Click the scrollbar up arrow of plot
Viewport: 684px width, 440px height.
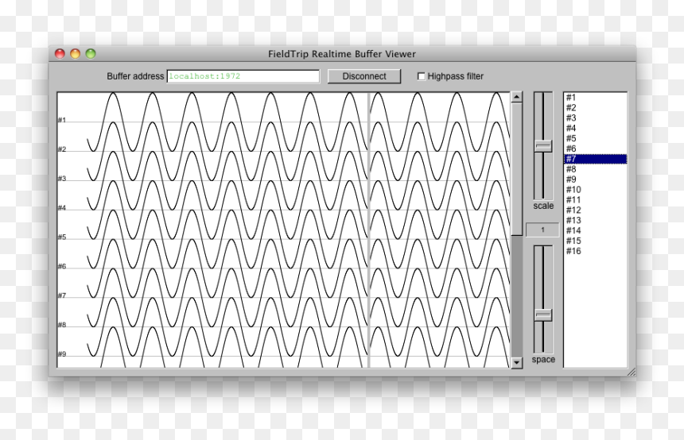(516, 97)
